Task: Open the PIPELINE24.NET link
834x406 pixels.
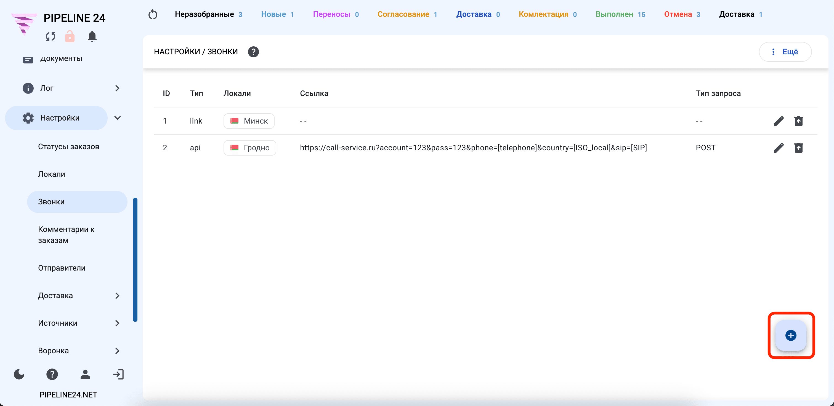Action: pyautogui.click(x=68, y=395)
